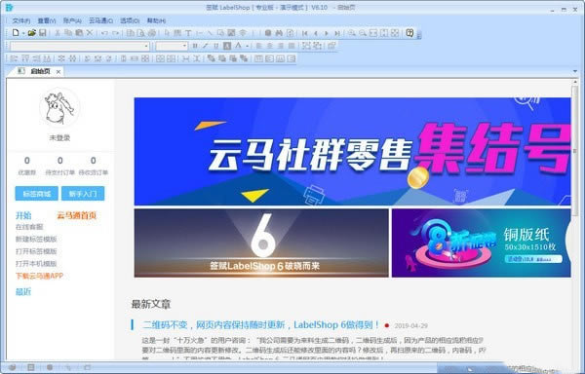The height and width of the screenshot is (374, 585).
Task: Click the 云马社群零售 集结号 banner
Action: (x=353, y=151)
